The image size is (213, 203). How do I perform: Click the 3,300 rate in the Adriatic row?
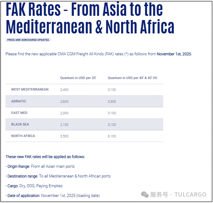point(112,101)
